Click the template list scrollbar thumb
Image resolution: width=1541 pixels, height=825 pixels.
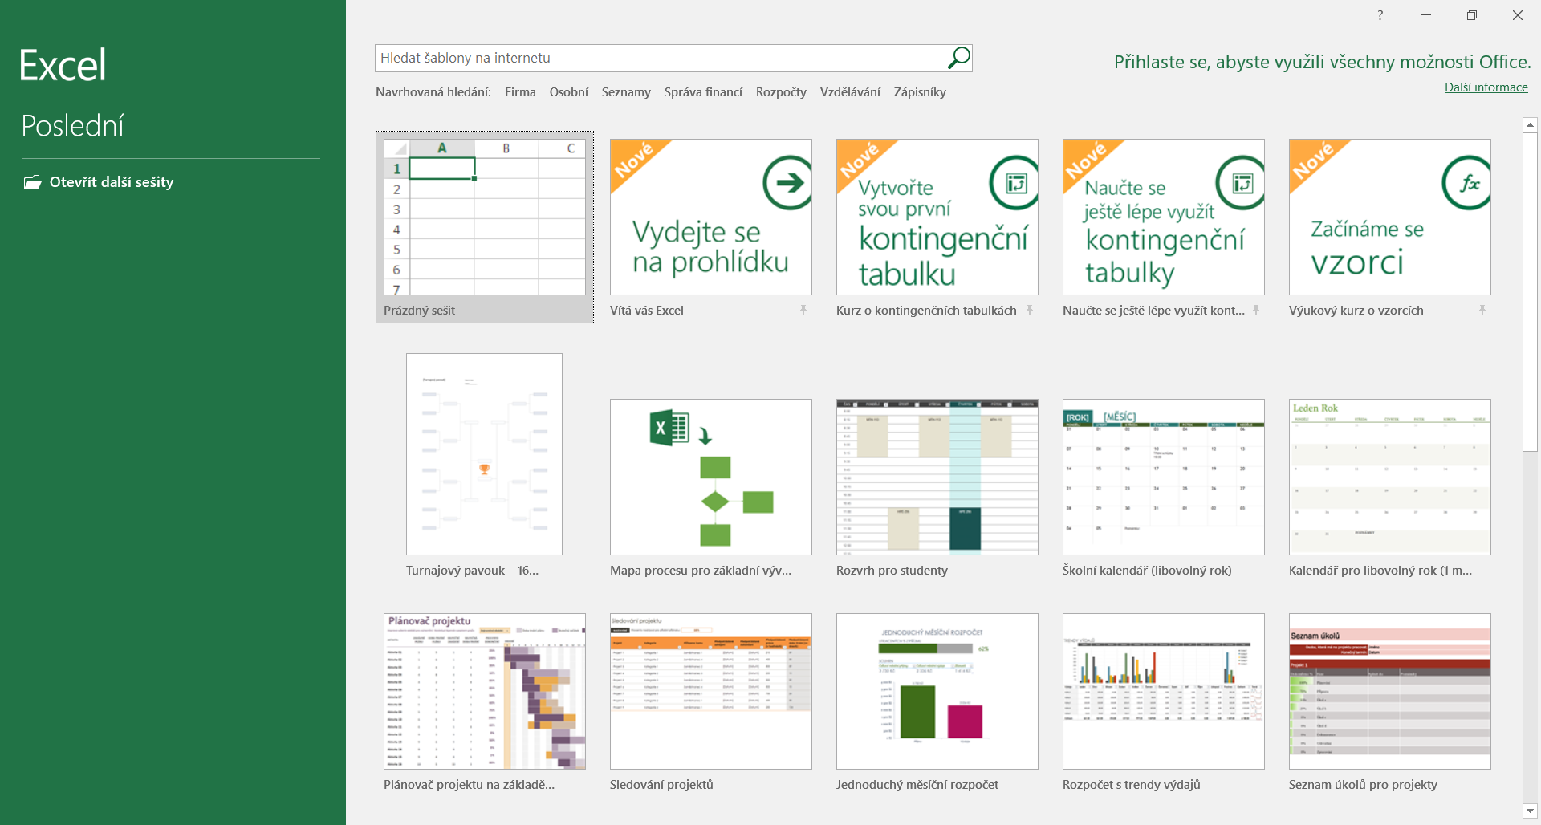click(1530, 292)
